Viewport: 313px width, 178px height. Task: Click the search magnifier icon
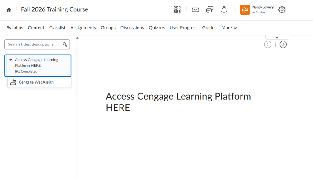point(65,44)
